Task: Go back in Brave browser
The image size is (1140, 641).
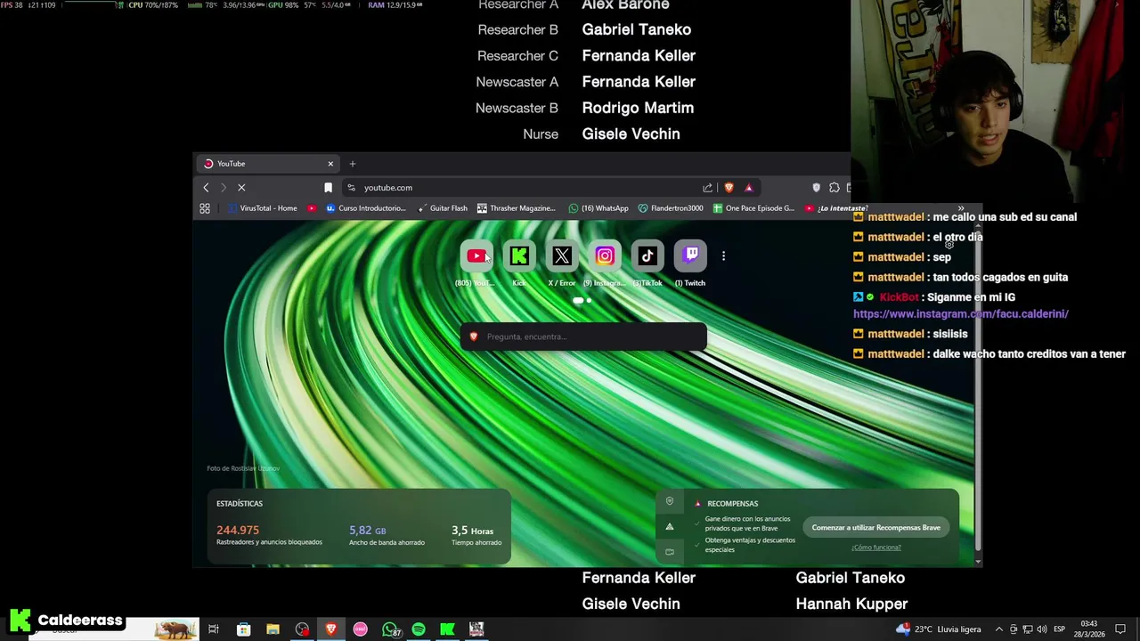Action: click(206, 188)
